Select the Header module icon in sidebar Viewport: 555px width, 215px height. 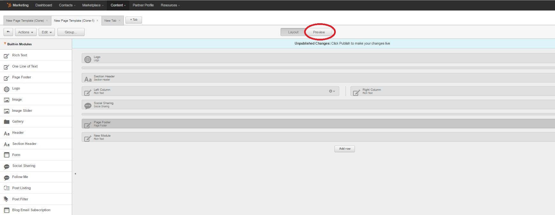point(6,133)
